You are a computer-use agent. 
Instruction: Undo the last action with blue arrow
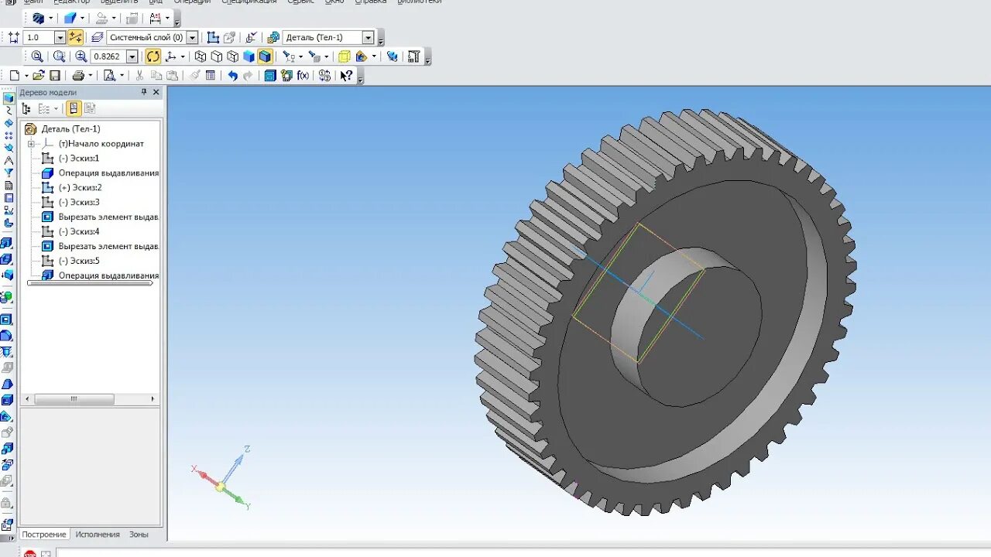pos(232,75)
